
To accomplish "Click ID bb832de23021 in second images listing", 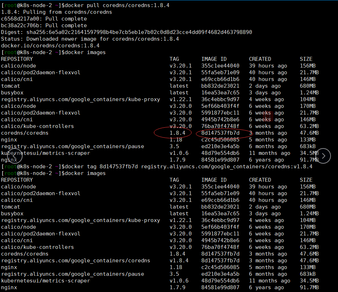I will (220, 207).
